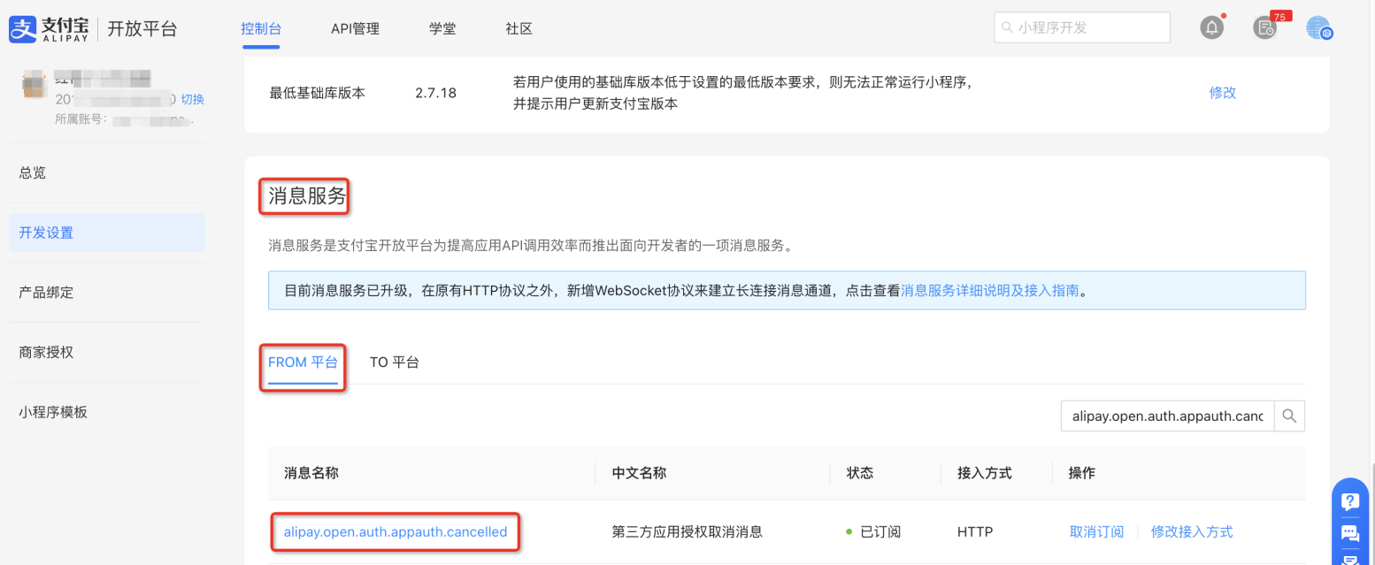1375x565 pixels.
Task: Go to the 学堂 tab
Action: 442,28
